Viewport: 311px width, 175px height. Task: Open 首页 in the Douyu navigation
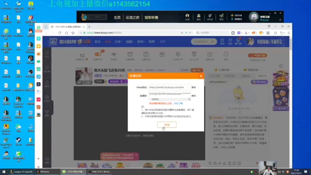98,42
